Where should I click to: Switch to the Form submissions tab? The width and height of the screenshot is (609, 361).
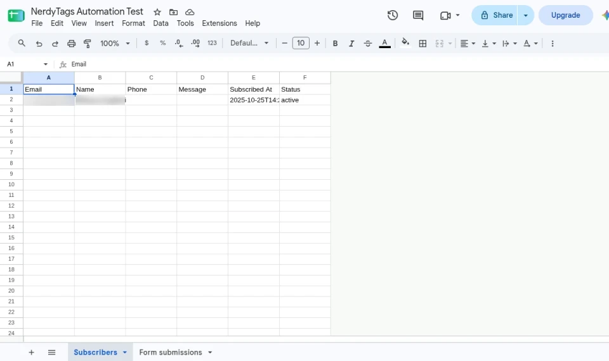171,352
